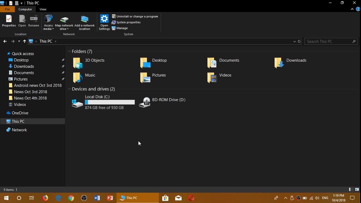
Task: Open the recent locations dropdown arrow
Action: pyautogui.click(x=19, y=41)
